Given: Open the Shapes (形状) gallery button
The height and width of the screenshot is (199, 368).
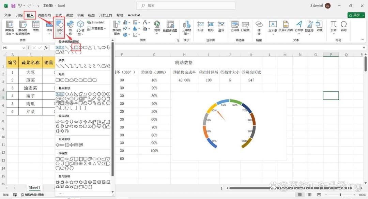Looking at the screenshot, I should pyautogui.click(x=60, y=28).
